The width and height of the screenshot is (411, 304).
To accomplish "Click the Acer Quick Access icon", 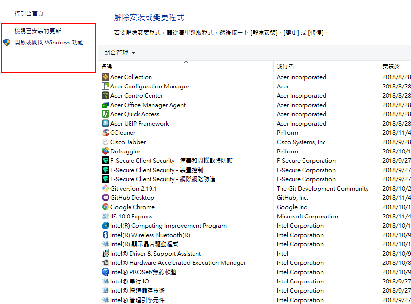I will click(106, 114).
